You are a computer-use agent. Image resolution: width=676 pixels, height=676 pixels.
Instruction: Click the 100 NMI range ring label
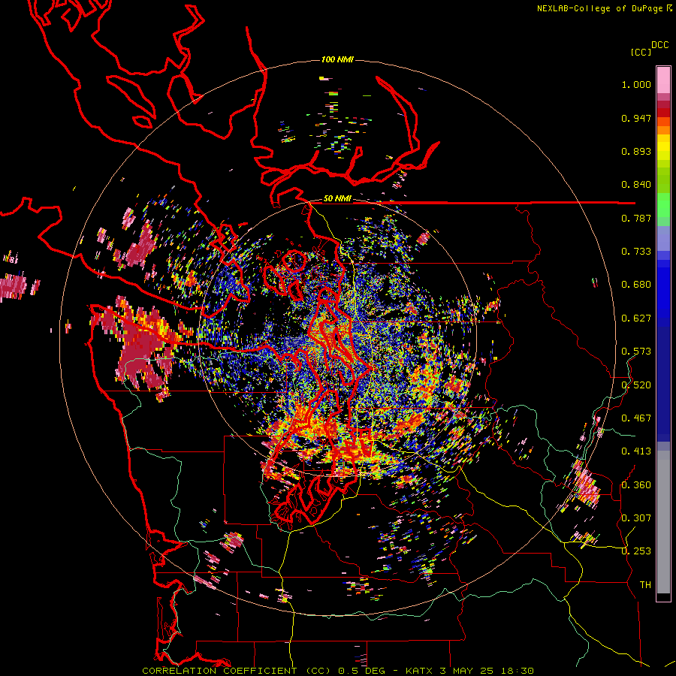(337, 59)
